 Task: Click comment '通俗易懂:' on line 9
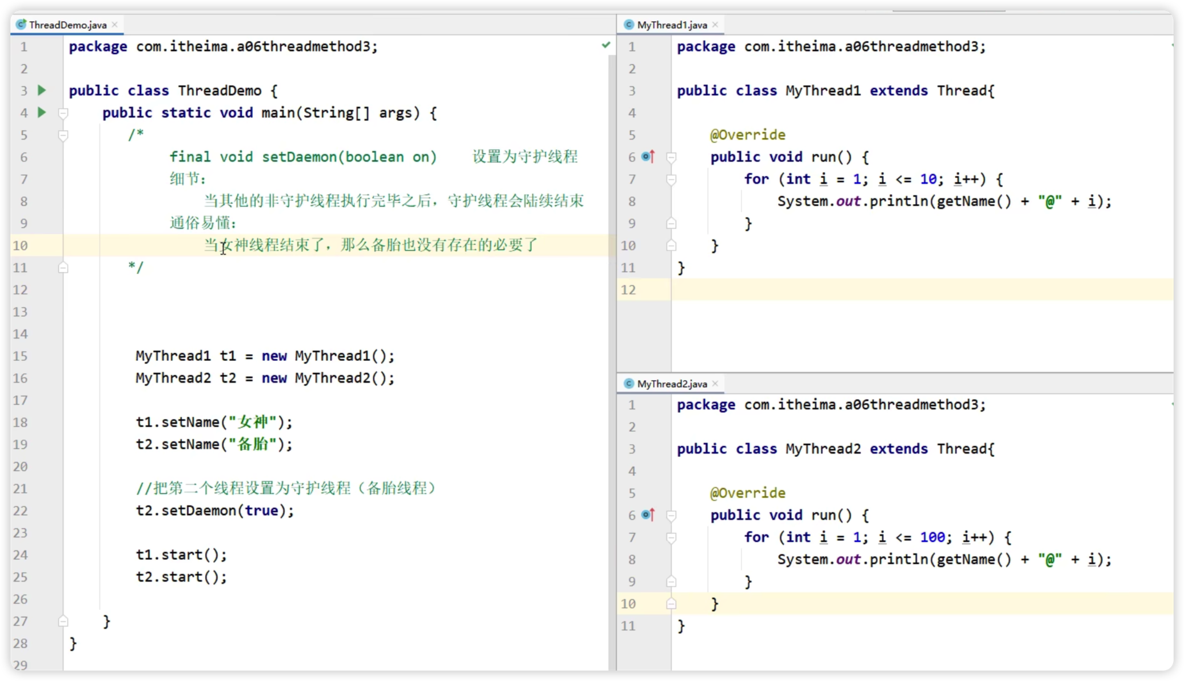click(203, 223)
